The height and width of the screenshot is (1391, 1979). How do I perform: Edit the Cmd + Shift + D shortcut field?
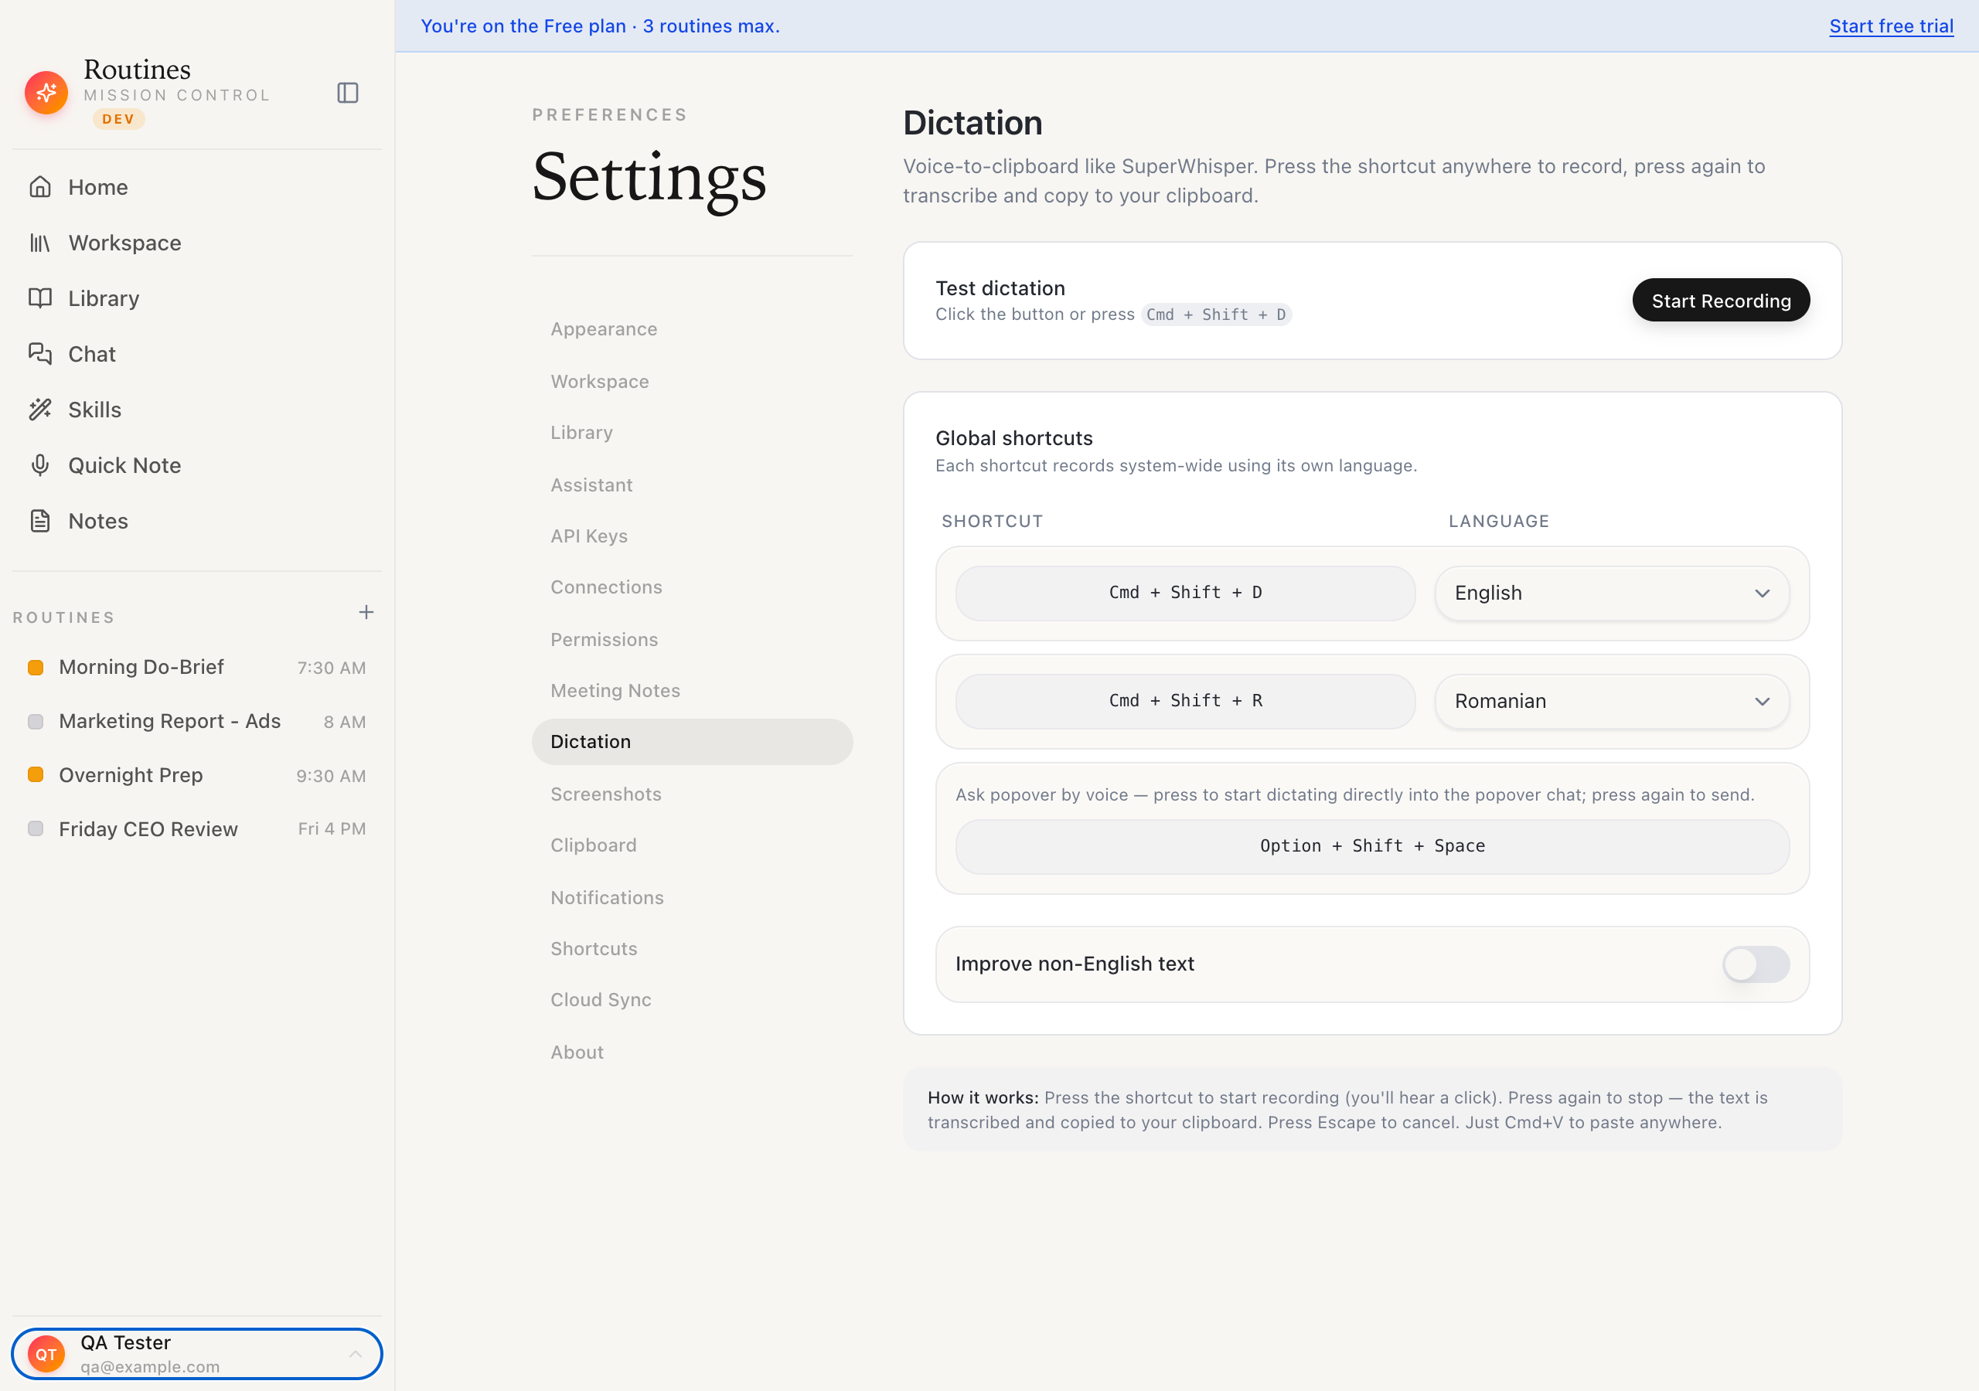click(1185, 593)
